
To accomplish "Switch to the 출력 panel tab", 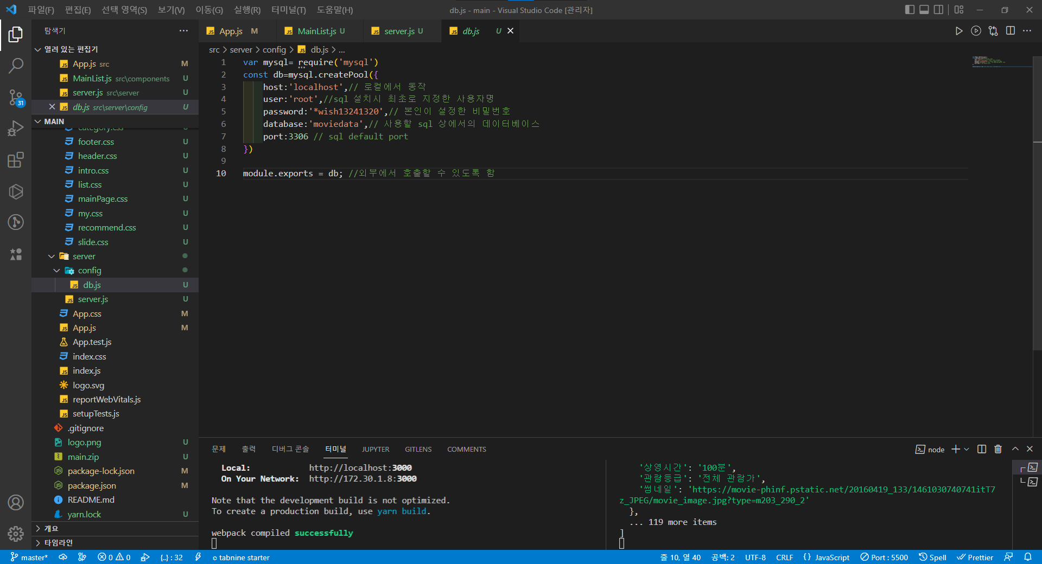I will point(249,449).
